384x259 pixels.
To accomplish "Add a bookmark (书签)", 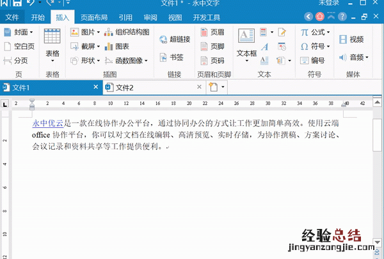I will point(171,58).
